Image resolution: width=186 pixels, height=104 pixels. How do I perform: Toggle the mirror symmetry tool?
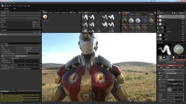tap(18, 6)
